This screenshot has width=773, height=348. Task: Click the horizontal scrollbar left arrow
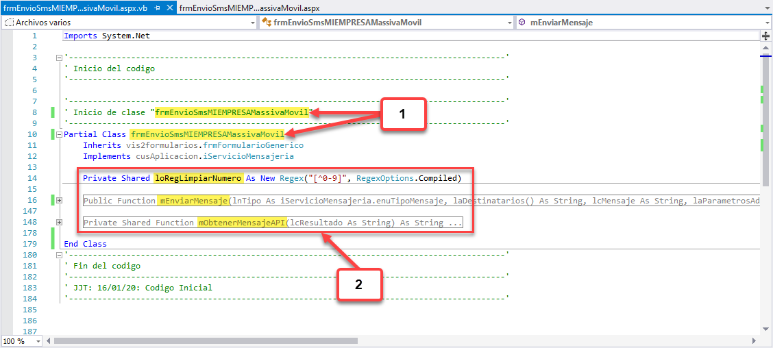tap(49, 340)
